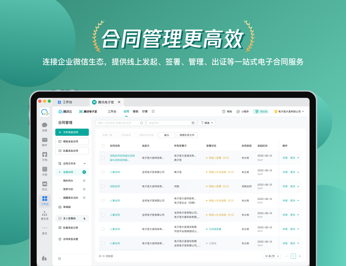Screen dimensions: 346x266
Task: Click the search magnifier icon in contract search
Action: coord(142,123)
